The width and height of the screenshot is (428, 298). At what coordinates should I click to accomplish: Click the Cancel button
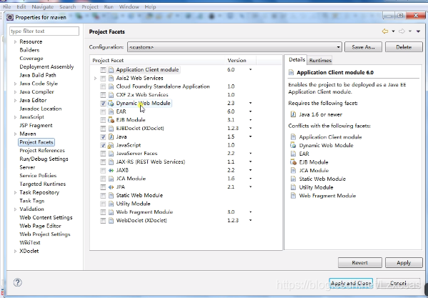[x=398, y=283]
